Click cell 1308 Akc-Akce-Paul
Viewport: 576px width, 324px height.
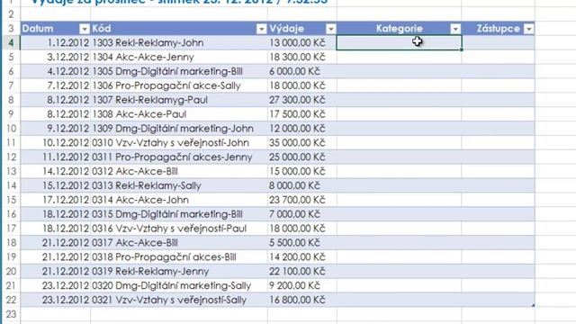pyautogui.click(x=179, y=114)
